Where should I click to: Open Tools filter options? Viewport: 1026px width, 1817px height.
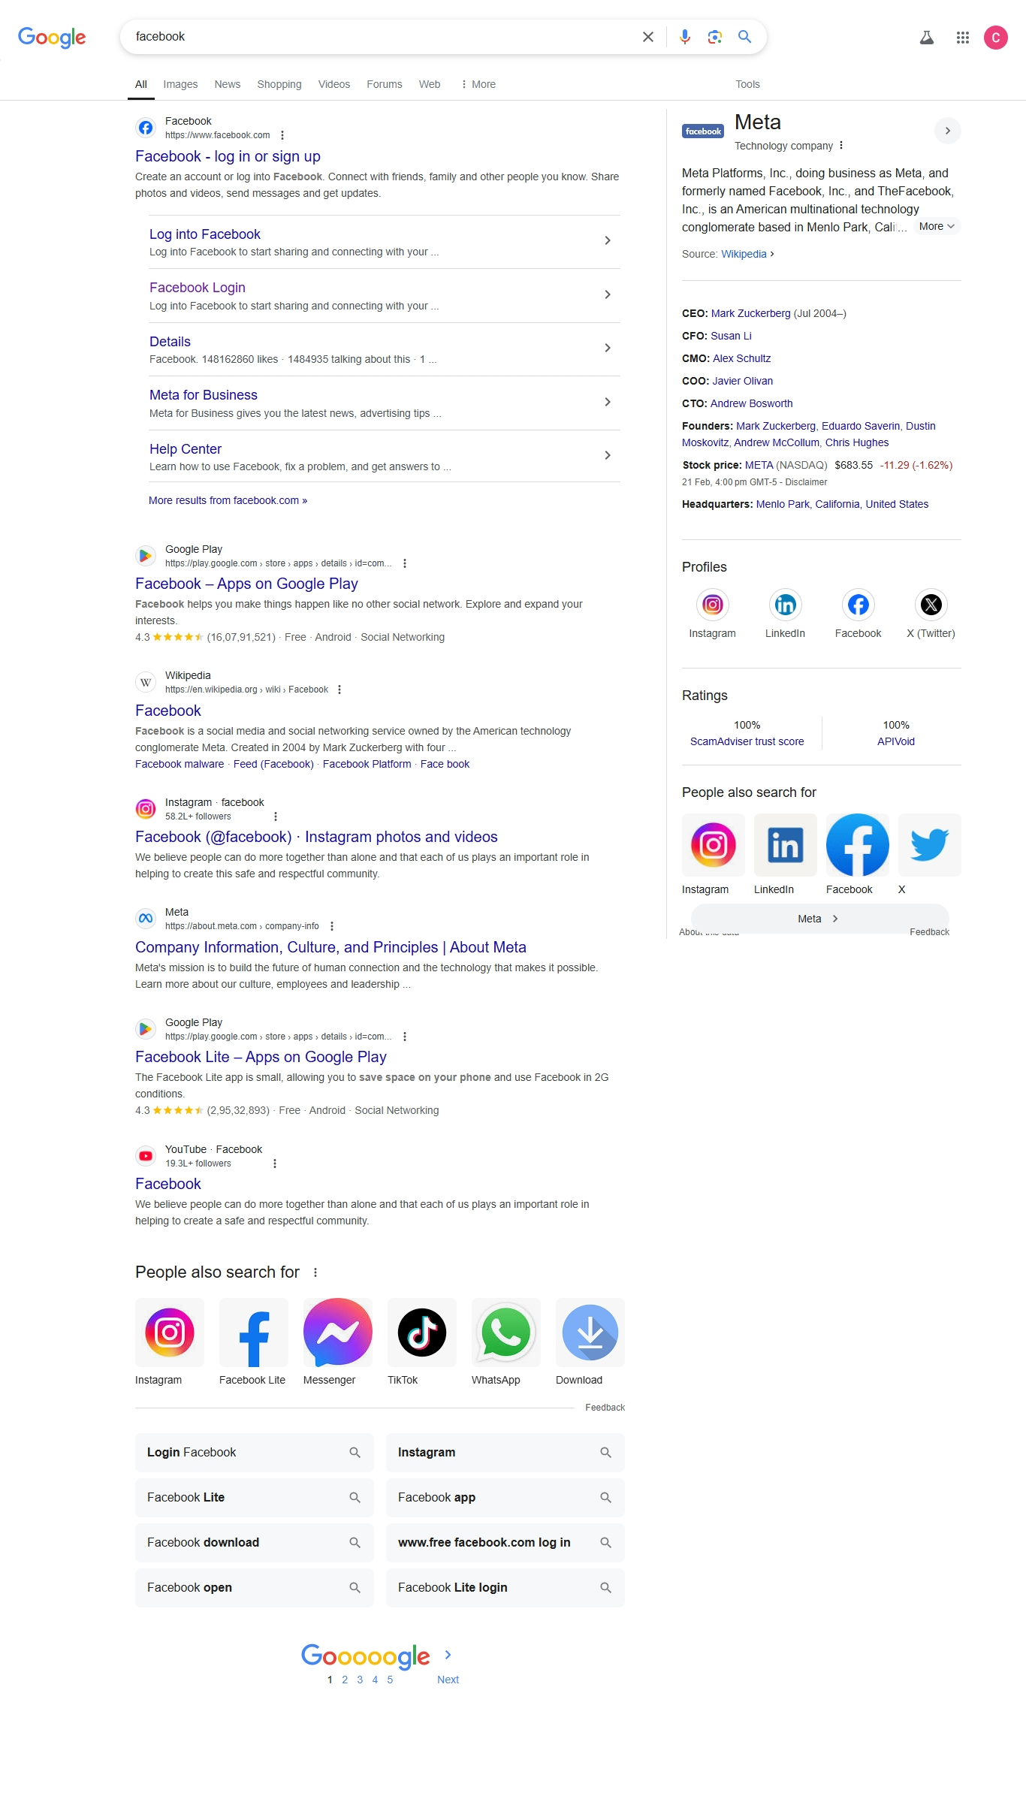pyautogui.click(x=747, y=84)
